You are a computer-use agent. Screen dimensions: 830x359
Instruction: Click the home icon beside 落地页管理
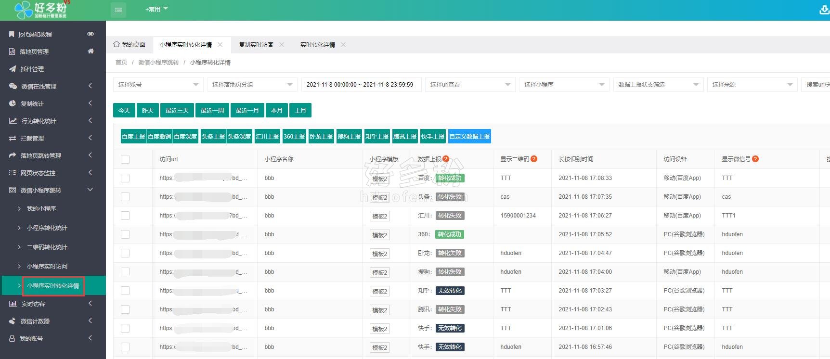pyautogui.click(x=91, y=51)
